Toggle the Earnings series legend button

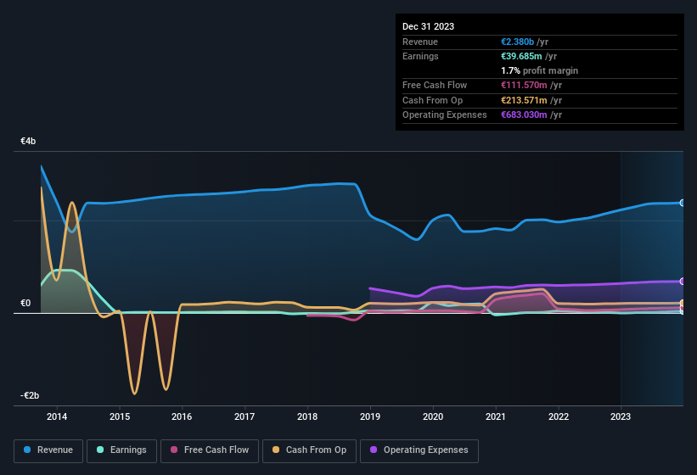click(x=121, y=450)
